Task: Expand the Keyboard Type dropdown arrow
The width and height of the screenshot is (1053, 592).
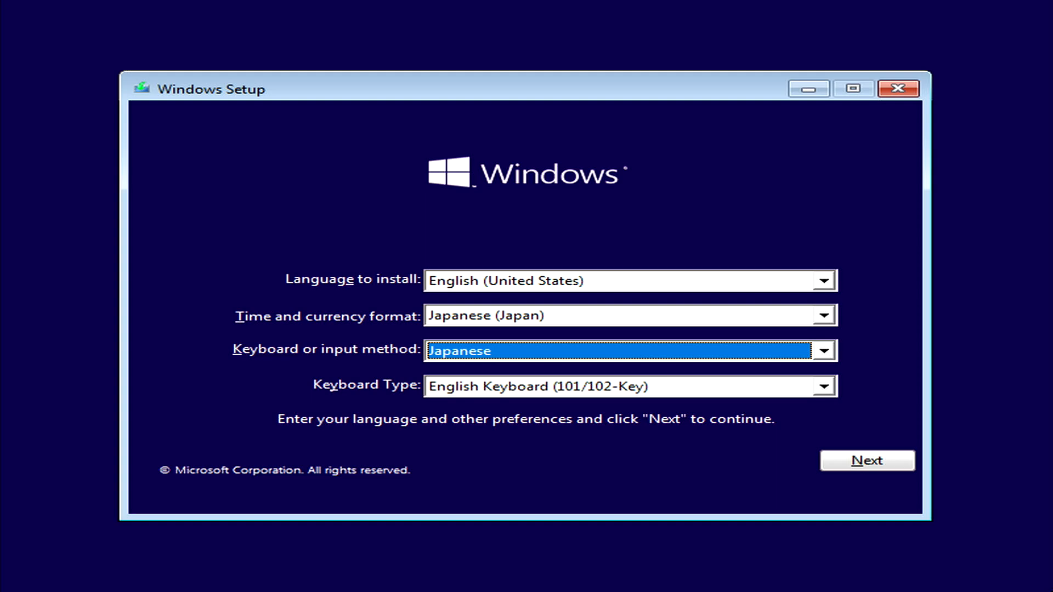Action: click(824, 386)
